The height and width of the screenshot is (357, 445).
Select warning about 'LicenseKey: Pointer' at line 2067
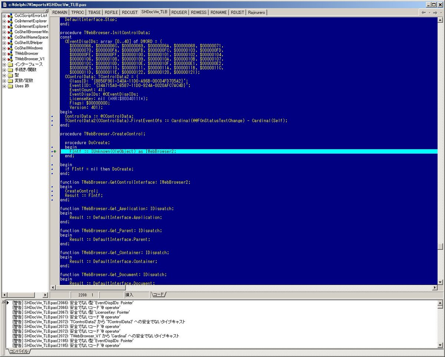click(71, 312)
